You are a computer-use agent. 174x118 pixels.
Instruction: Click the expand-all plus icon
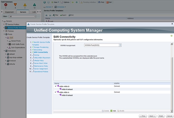tap(47, 15)
